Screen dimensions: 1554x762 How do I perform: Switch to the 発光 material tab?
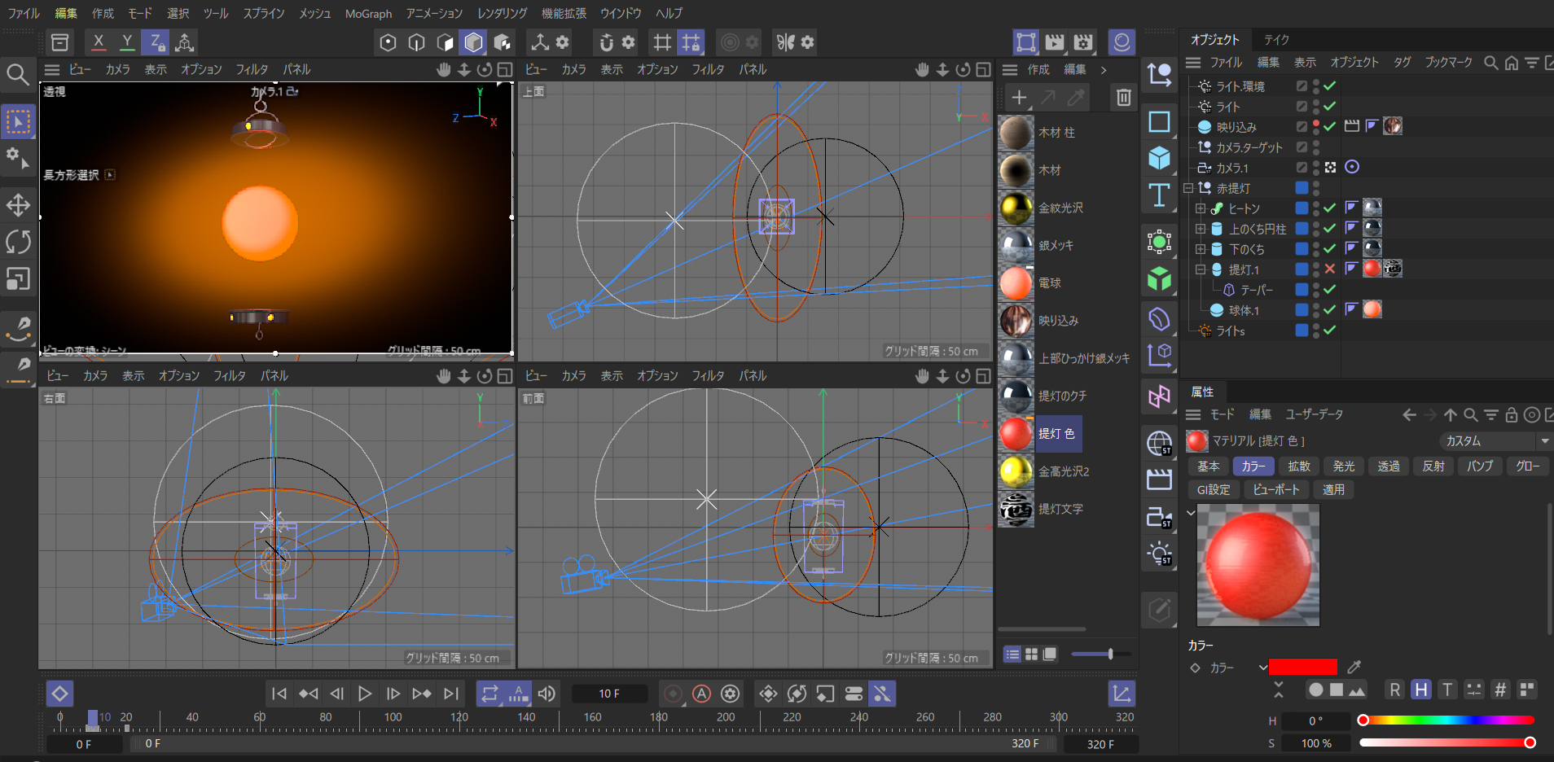click(1343, 466)
